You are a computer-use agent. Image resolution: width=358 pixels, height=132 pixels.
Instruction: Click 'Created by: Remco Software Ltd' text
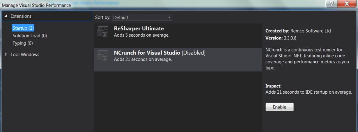(298, 31)
